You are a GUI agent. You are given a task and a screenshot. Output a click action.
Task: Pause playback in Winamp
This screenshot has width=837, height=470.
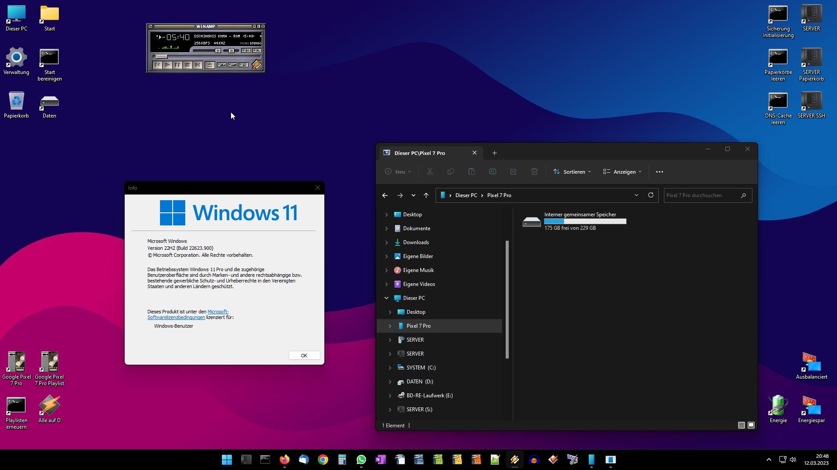pos(177,65)
